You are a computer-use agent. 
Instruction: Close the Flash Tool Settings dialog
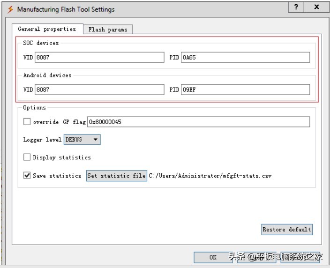pos(316,7)
